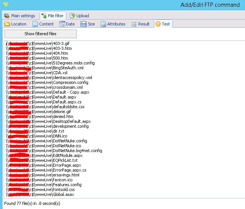
Task: Select the 404.htm file entry
Action: pyautogui.click(x=60, y=54)
